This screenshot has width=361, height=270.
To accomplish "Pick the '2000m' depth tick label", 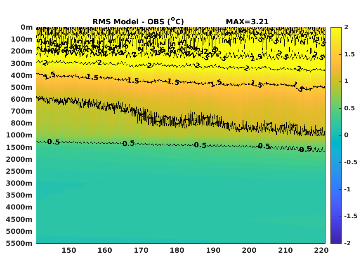I will (19, 159).
